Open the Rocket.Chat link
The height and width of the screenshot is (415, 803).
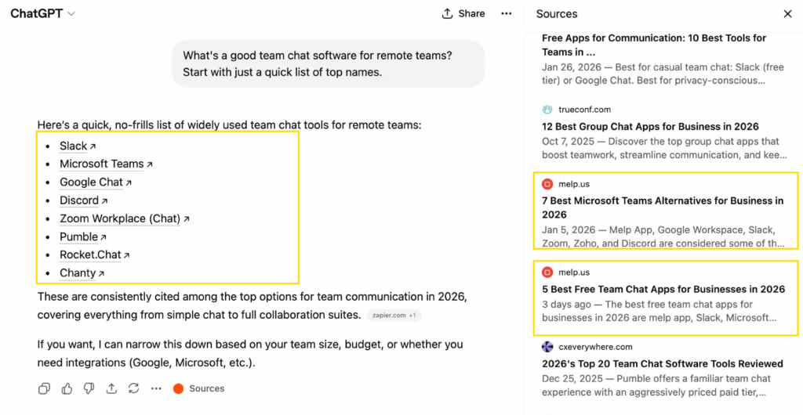click(x=94, y=254)
